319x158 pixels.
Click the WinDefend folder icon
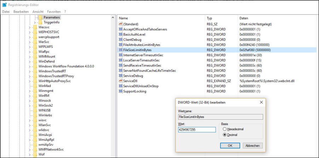pyautogui.click(x=35, y=61)
